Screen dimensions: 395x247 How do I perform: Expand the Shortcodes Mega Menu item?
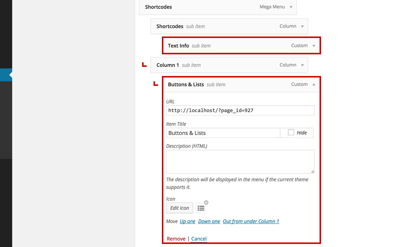point(291,7)
